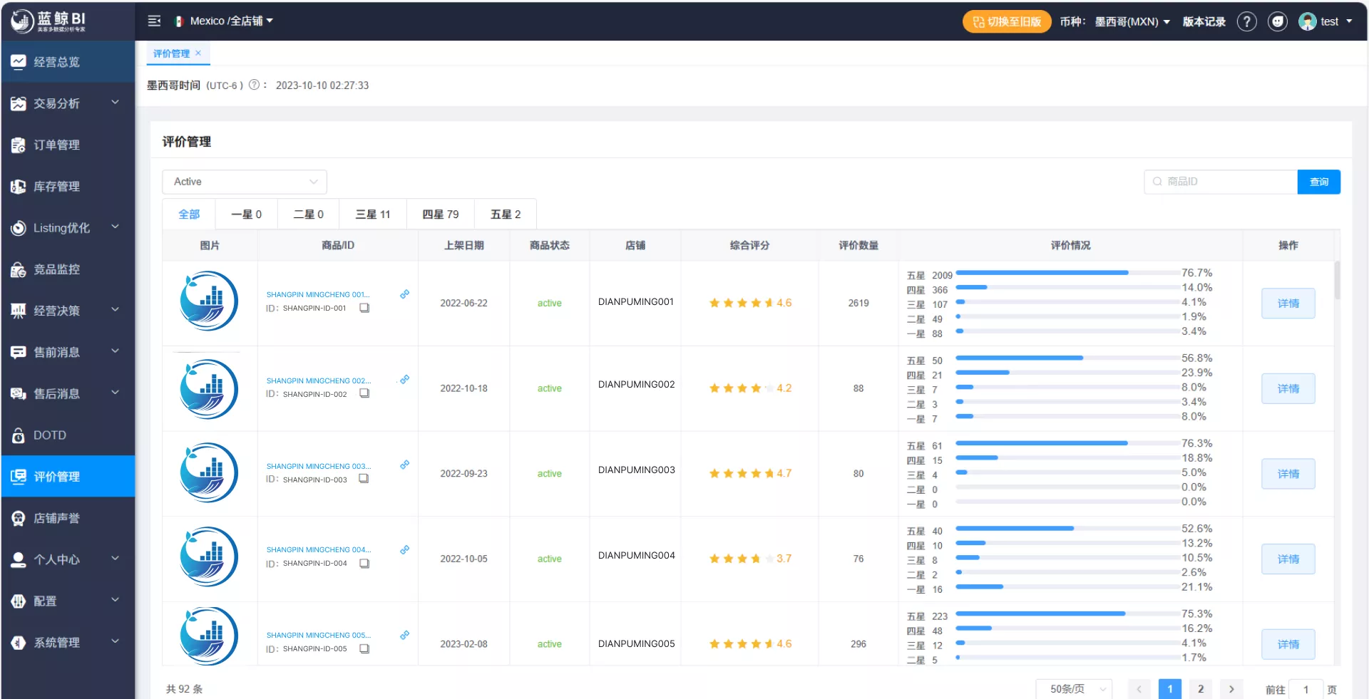Expand the 系统管理 menu chevron

click(115, 641)
